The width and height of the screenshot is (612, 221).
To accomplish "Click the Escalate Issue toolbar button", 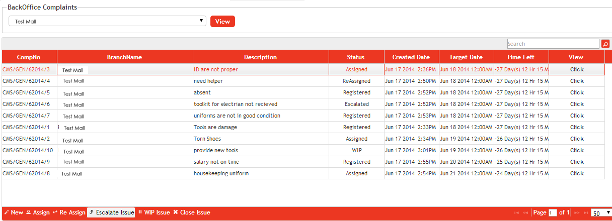I will [111, 212].
